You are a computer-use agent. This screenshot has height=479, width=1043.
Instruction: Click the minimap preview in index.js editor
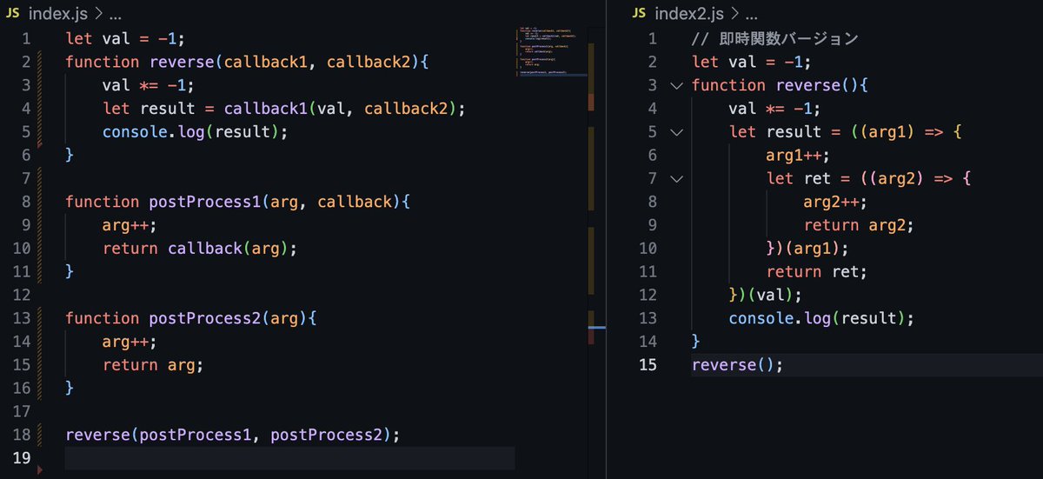click(551, 52)
